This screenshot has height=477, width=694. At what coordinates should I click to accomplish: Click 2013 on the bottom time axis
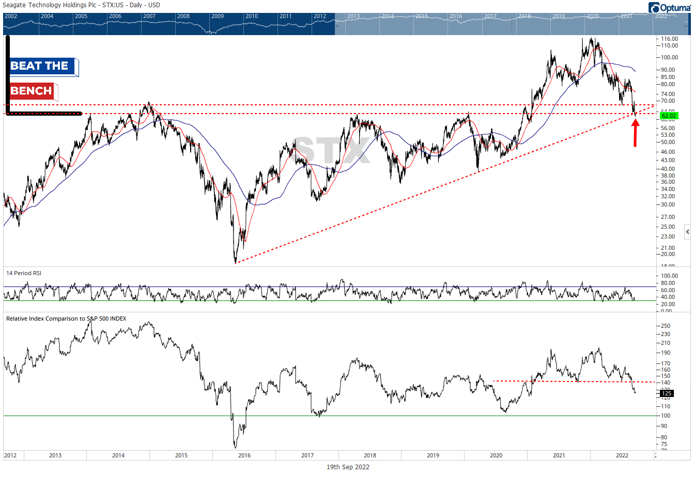click(55, 455)
